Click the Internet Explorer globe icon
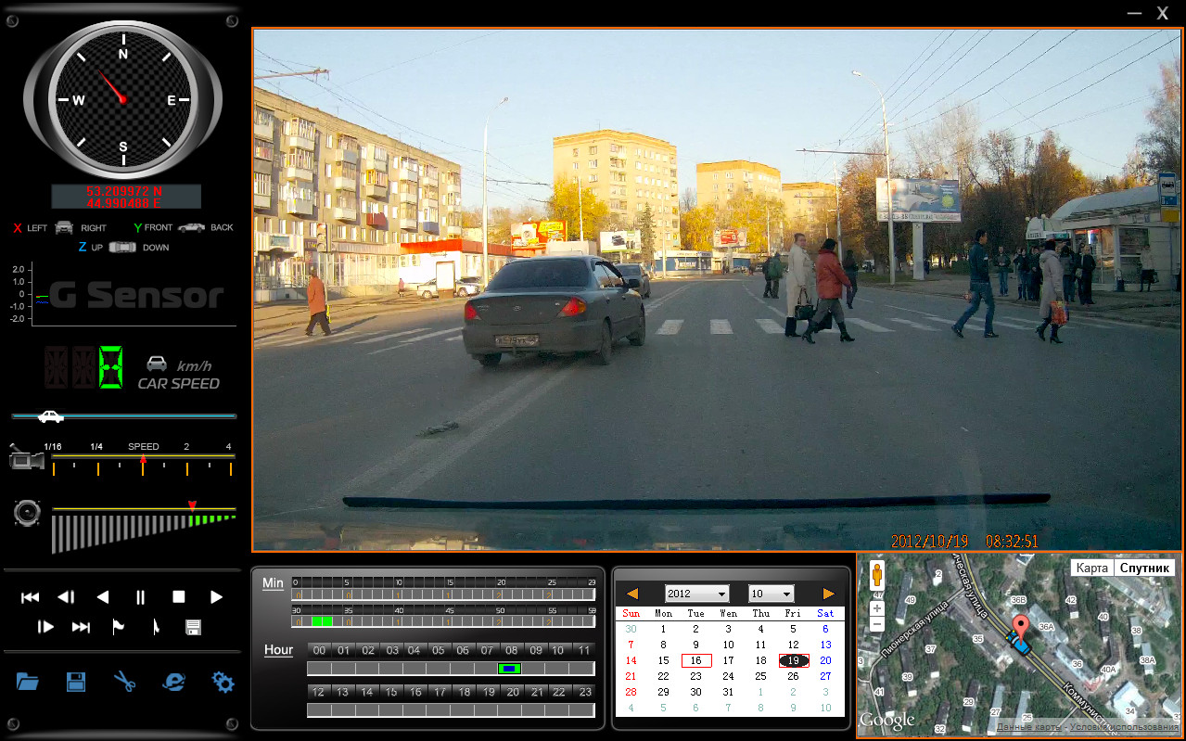This screenshot has width=1186, height=741. [173, 683]
